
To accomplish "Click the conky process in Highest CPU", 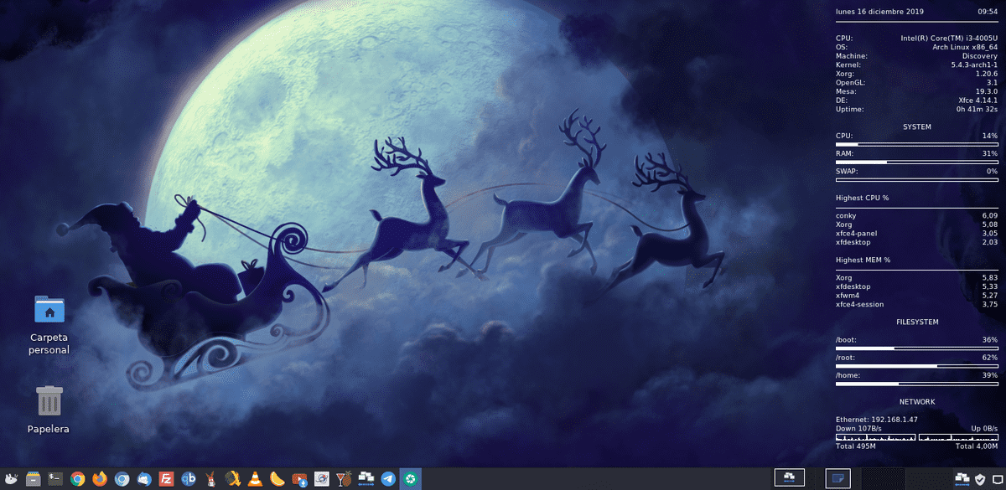I will tap(846, 215).
